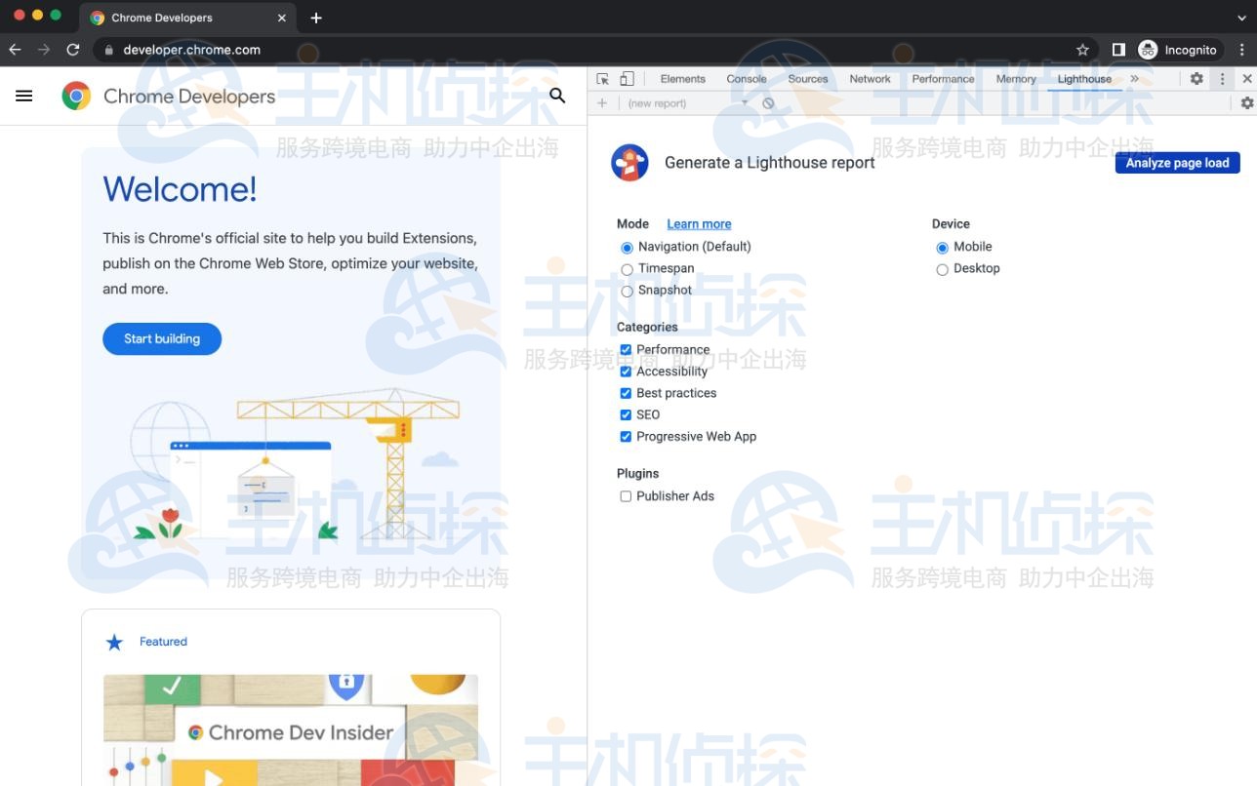Open Lighthouse settings gear
This screenshot has height=786, width=1257.
tap(1247, 103)
